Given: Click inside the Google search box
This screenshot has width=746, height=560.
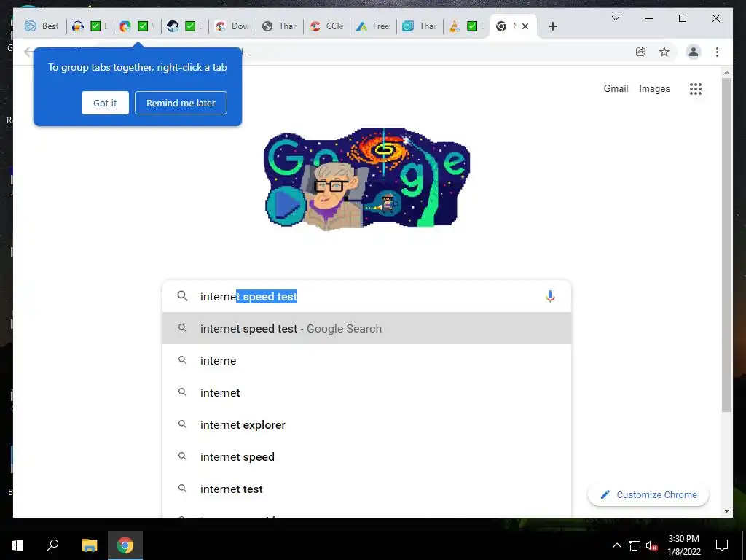Looking at the screenshot, I should point(366,296).
